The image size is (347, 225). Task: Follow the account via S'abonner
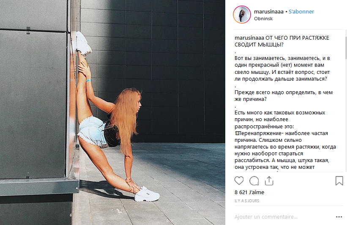tap(301, 11)
